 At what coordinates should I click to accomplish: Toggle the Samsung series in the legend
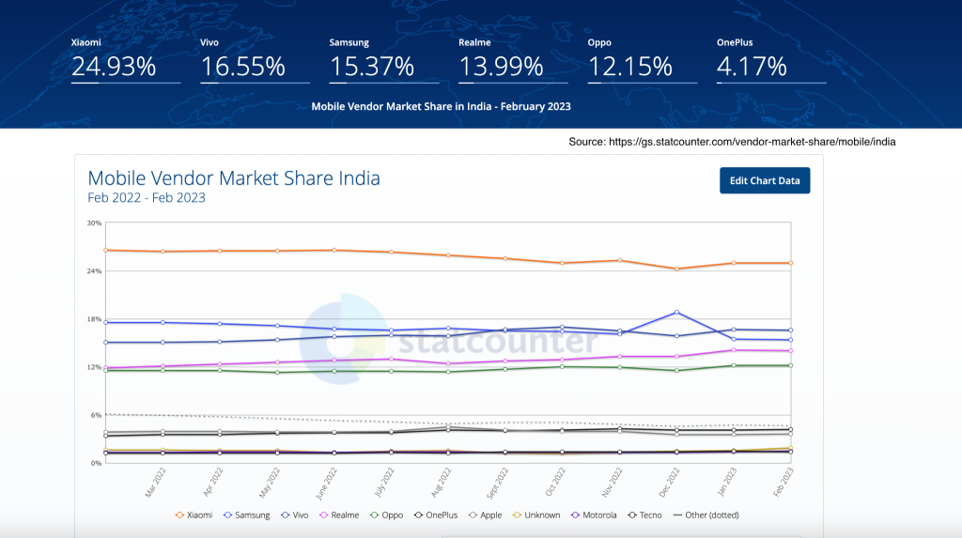pyautogui.click(x=247, y=515)
